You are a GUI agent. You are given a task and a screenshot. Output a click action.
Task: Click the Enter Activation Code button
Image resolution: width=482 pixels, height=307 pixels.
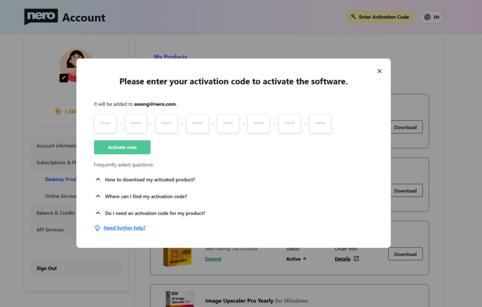coord(380,17)
